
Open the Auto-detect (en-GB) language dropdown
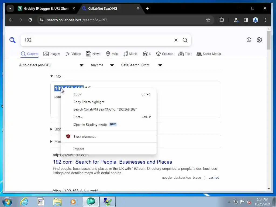tap(51, 65)
